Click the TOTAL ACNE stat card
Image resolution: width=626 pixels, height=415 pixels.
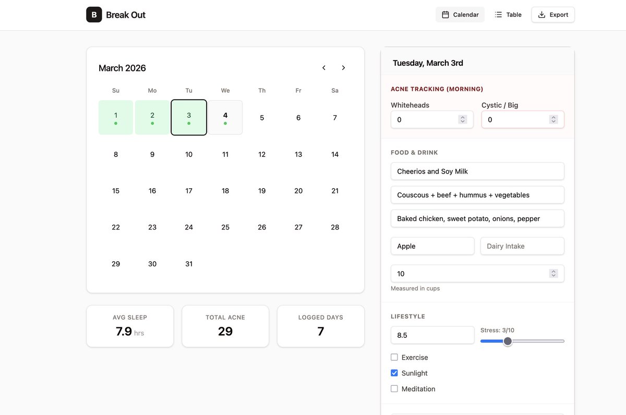point(225,326)
